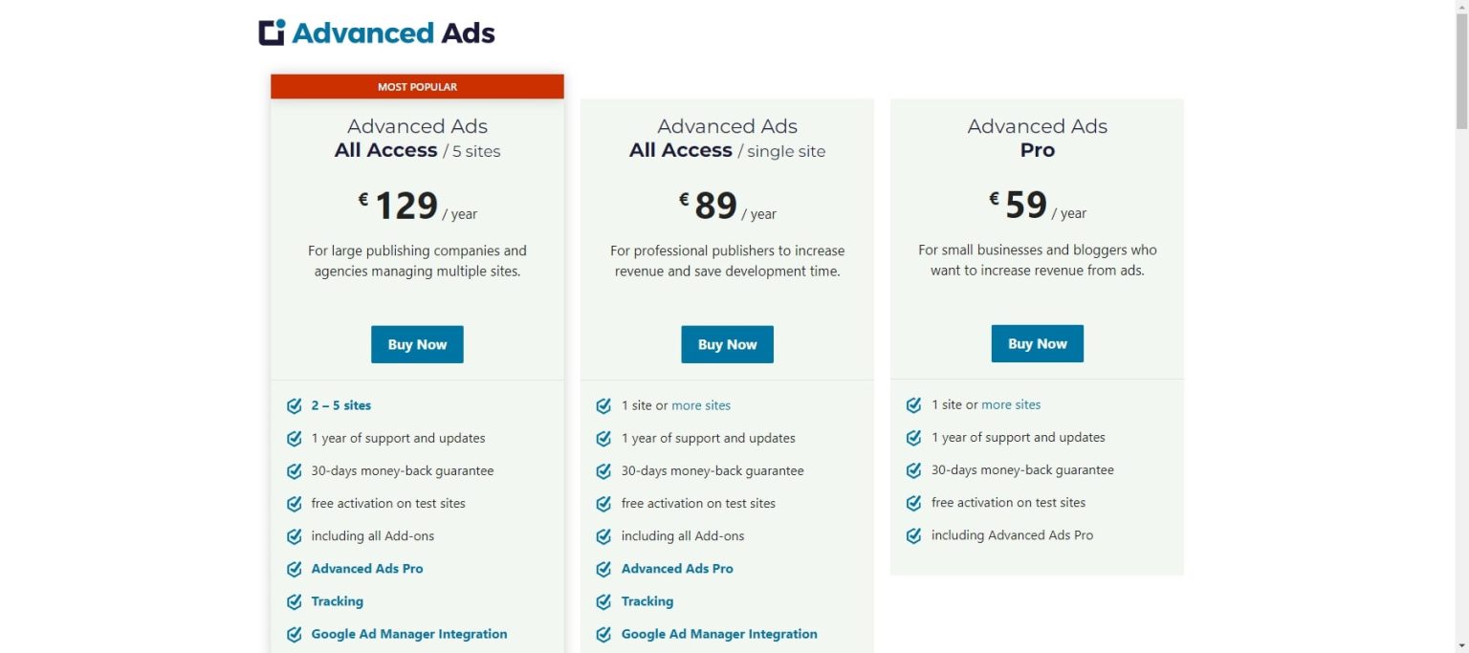The width and height of the screenshot is (1469, 653).
Task: Click the Advanced Ads logo icon
Action: tap(271, 31)
